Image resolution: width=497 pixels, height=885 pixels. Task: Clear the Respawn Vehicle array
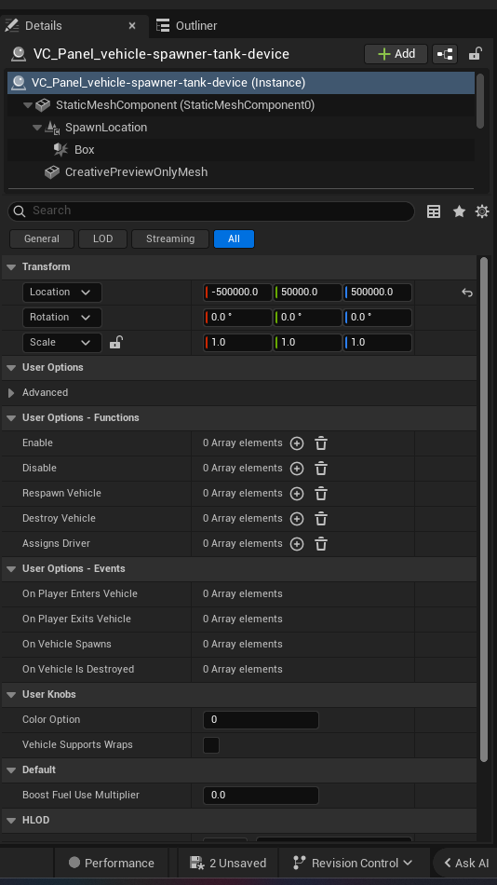pos(321,494)
